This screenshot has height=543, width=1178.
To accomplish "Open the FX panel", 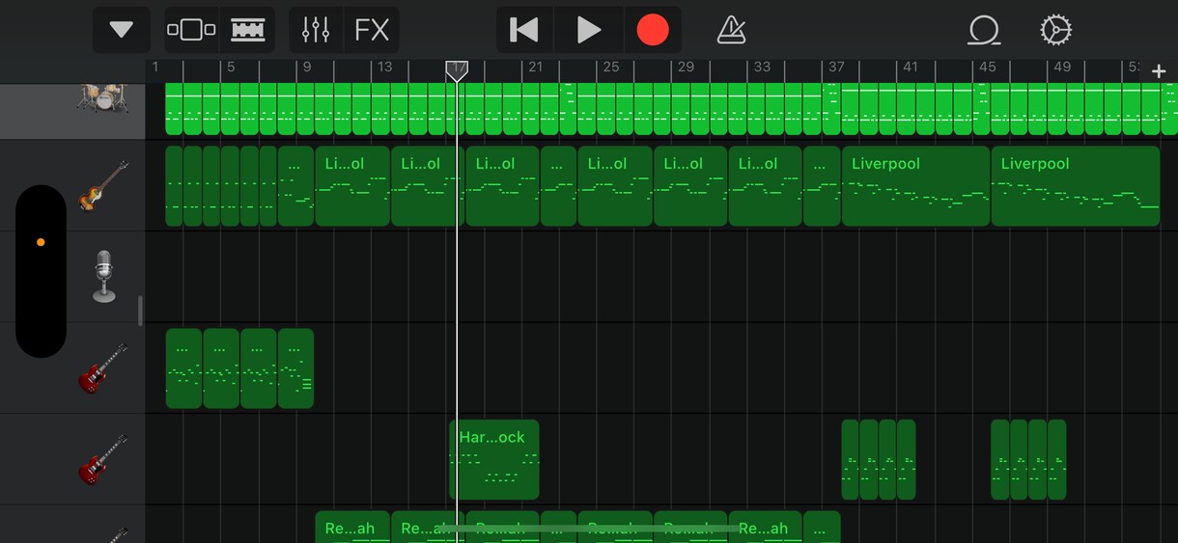I will (372, 30).
